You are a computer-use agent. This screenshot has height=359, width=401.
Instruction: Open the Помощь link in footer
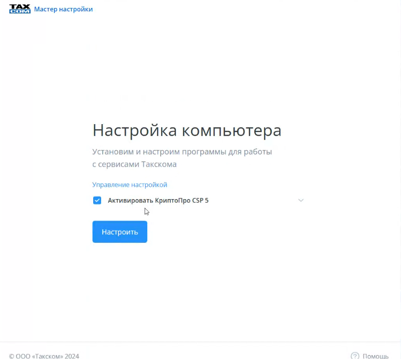pyautogui.click(x=375, y=356)
